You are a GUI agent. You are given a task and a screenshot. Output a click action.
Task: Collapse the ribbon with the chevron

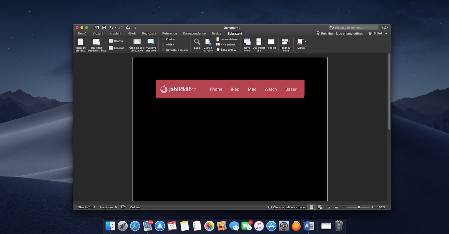tap(386, 33)
